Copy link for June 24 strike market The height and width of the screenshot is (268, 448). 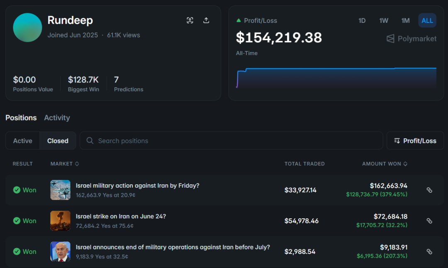[x=429, y=221]
